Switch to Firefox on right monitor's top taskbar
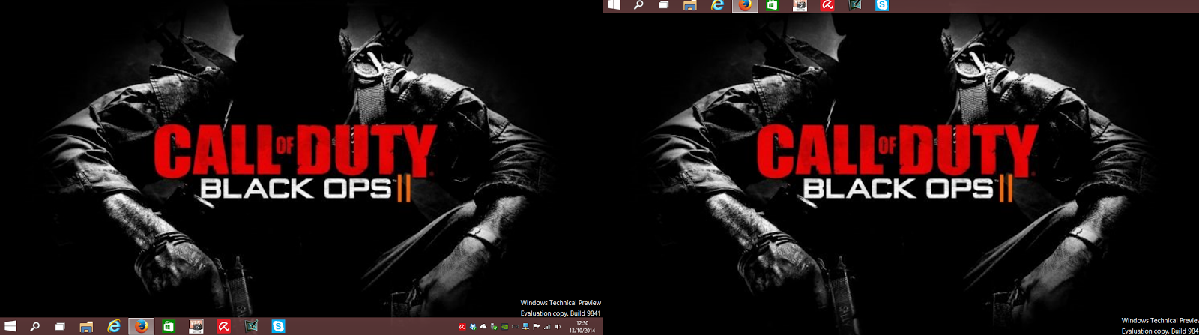 [x=745, y=5]
